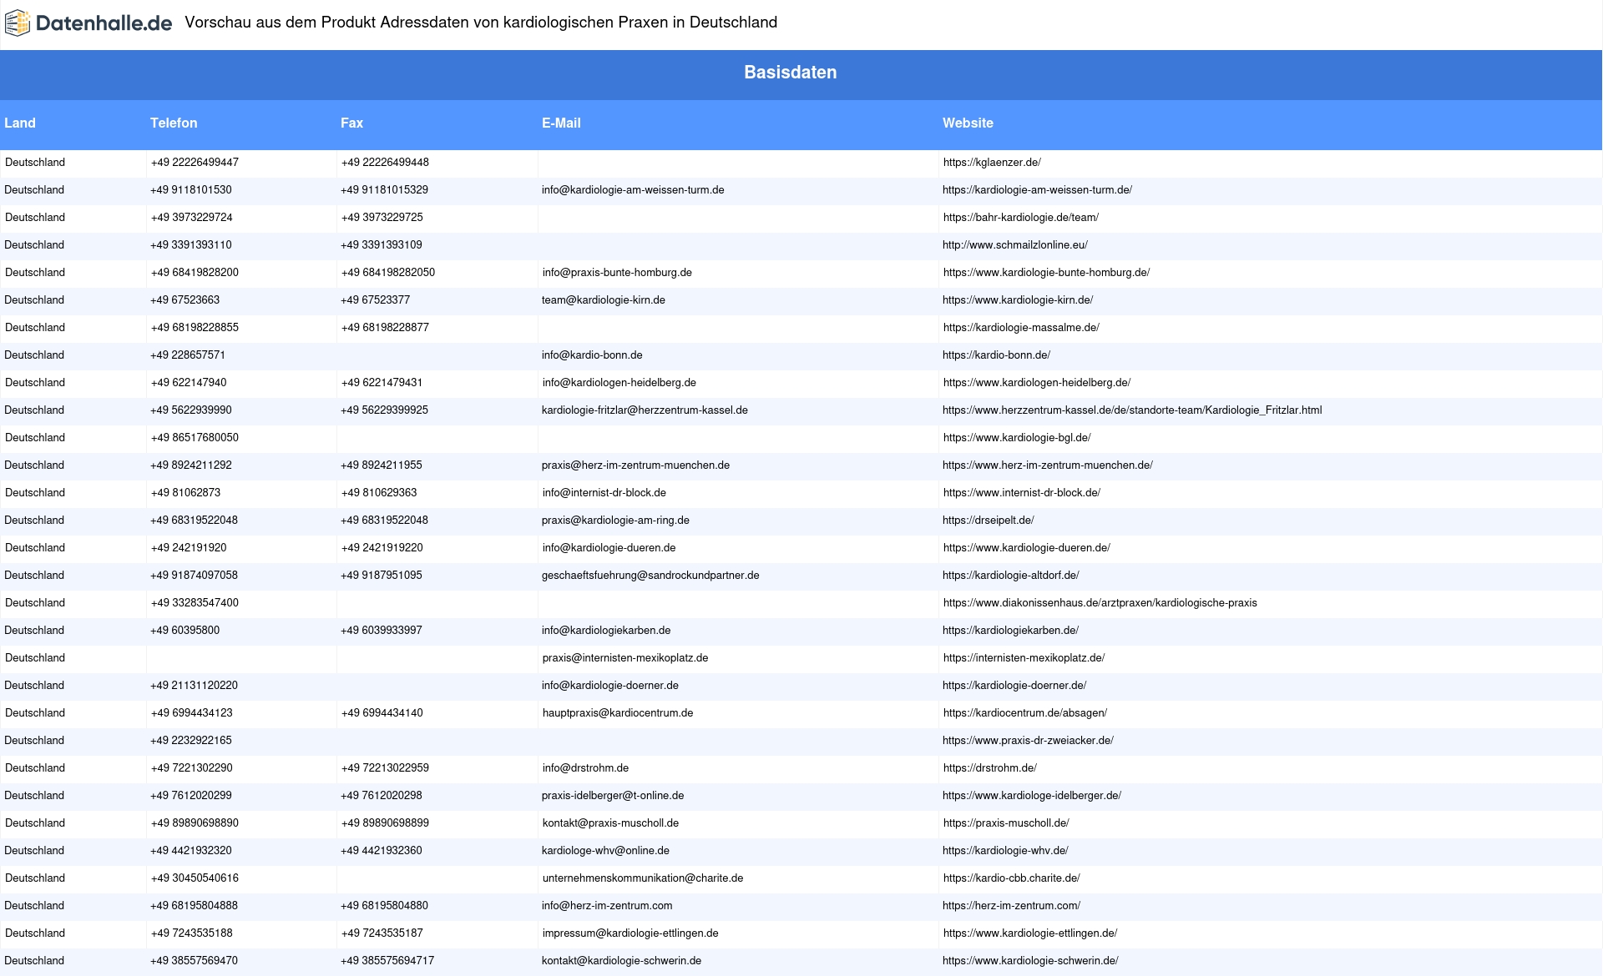Screen dimensions: 1603x976
Task: Select email kontakt@praxis-muscholl.de
Action: tap(610, 823)
